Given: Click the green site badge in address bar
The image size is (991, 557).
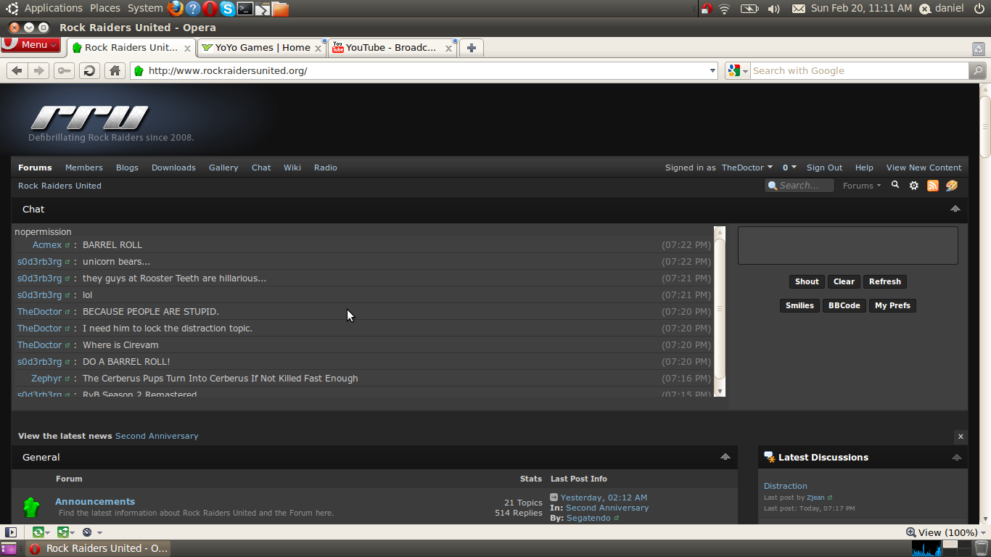Looking at the screenshot, I should [x=139, y=71].
